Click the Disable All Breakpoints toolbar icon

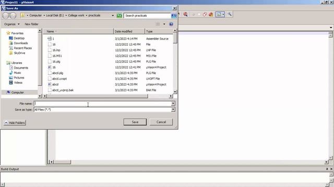coord(205,15)
